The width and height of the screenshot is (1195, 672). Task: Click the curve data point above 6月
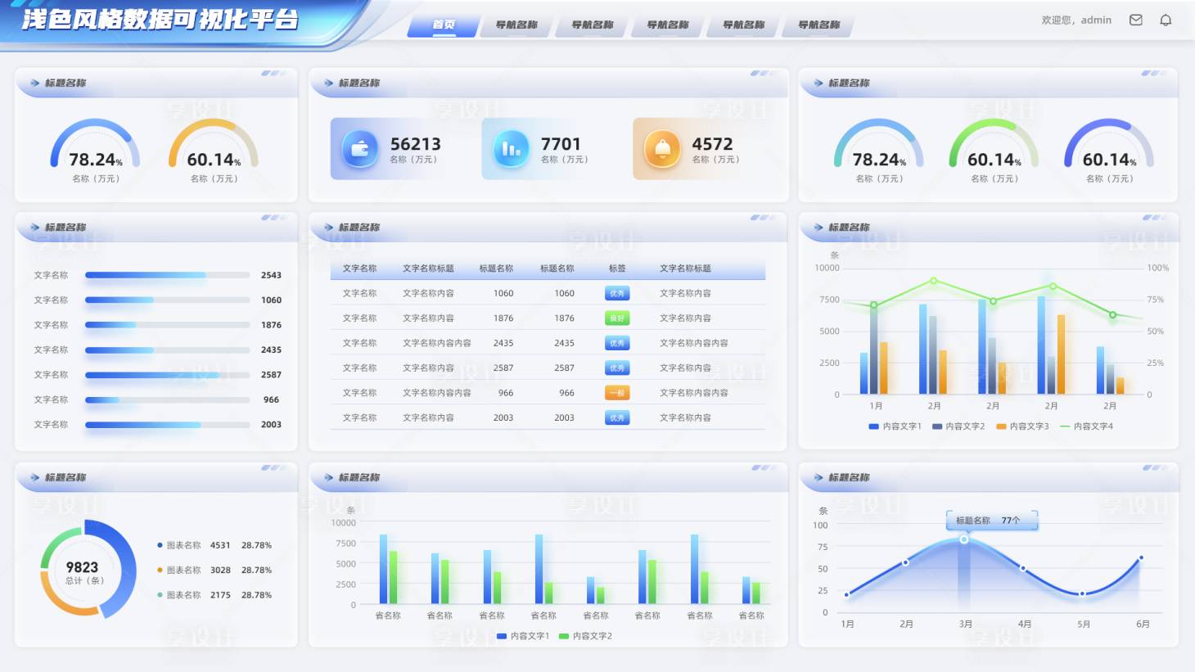point(1141,558)
